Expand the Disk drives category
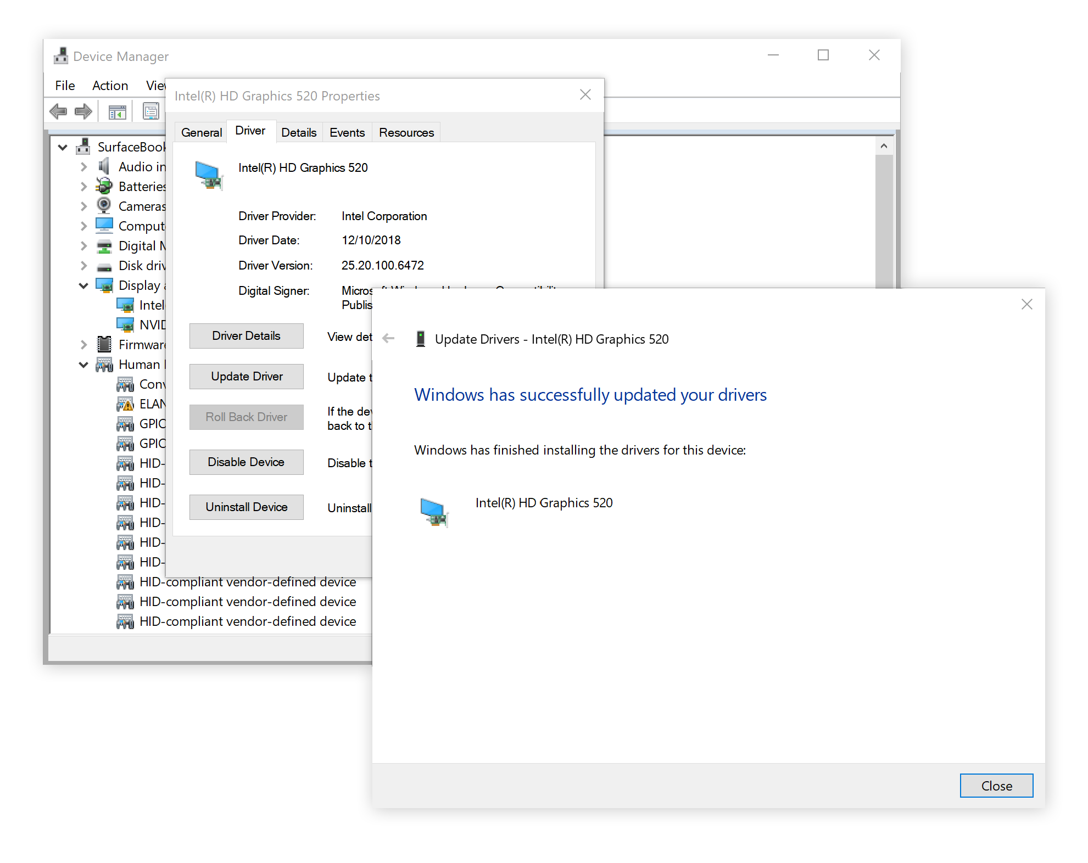This screenshot has height=863, width=1088. tap(83, 266)
